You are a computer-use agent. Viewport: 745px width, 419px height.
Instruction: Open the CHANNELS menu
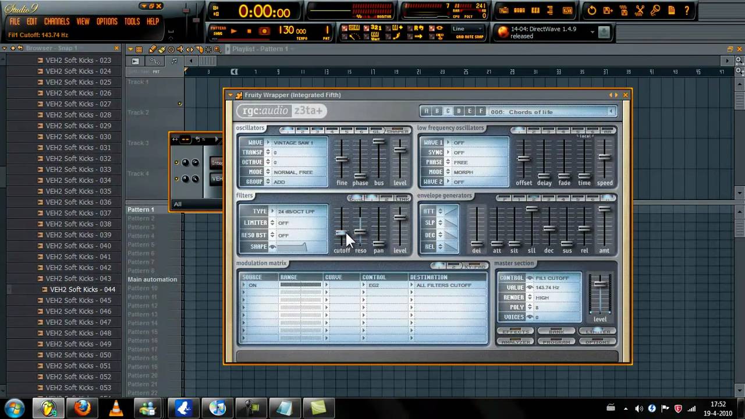point(57,22)
